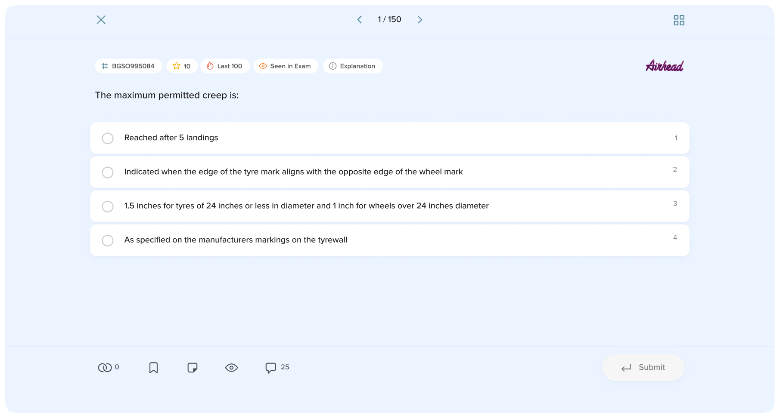Add a note with the sticky note icon
Image resolution: width=780 pixels, height=418 pixels.
193,368
